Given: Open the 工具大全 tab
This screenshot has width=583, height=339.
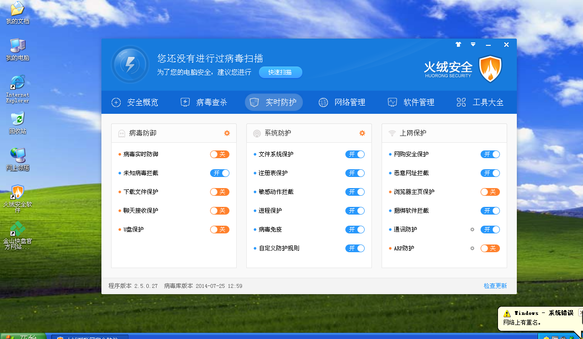Looking at the screenshot, I should point(480,102).
